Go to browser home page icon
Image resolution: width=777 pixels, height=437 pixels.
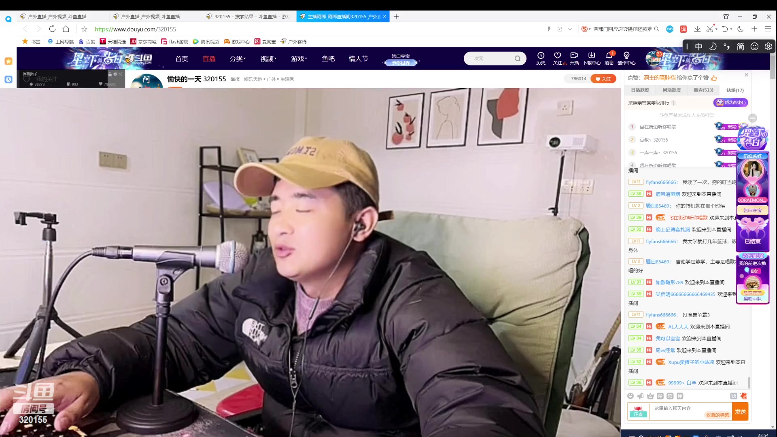tap(66, 29)
